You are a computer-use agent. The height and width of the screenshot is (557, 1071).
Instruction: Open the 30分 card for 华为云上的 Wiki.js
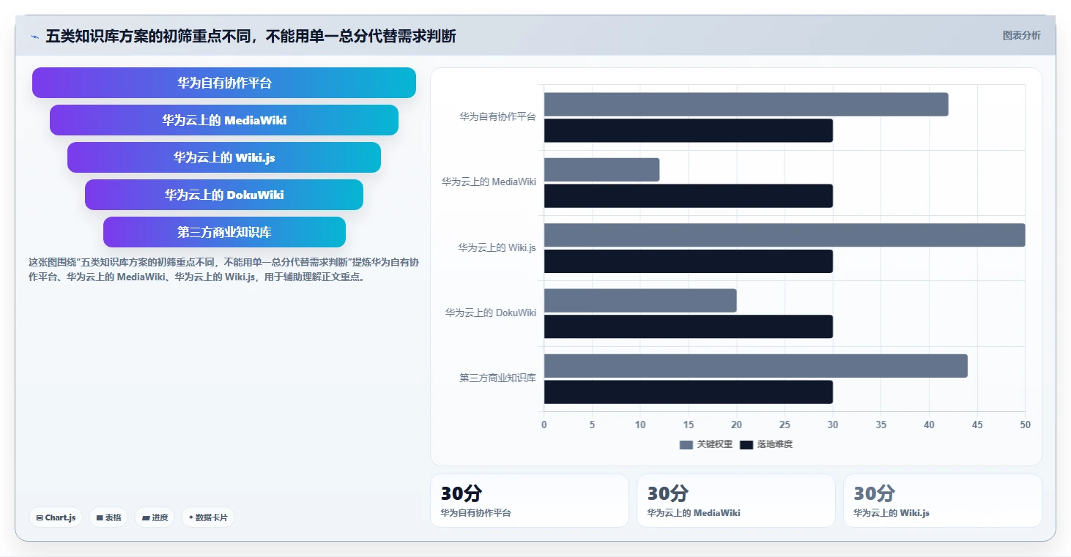(943, 501)
